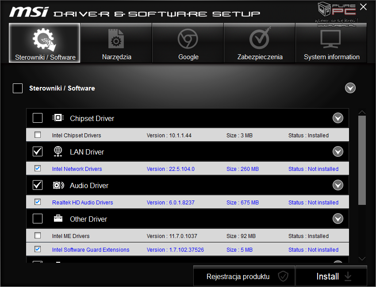Click the driver list scrollbar thumb
Screen dimensions: 376x287
[x=362, y=160]
